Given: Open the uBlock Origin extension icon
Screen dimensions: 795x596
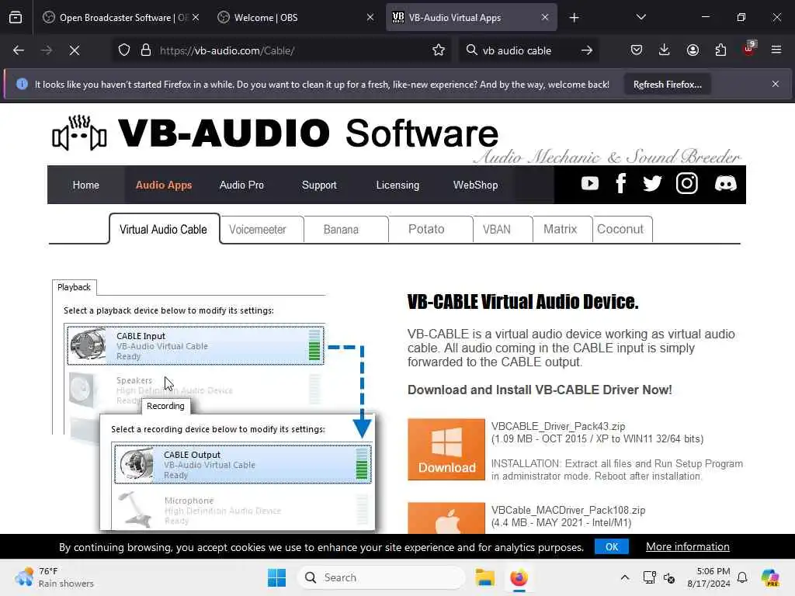Looking at the screenshot, I should tap(749, 49).
